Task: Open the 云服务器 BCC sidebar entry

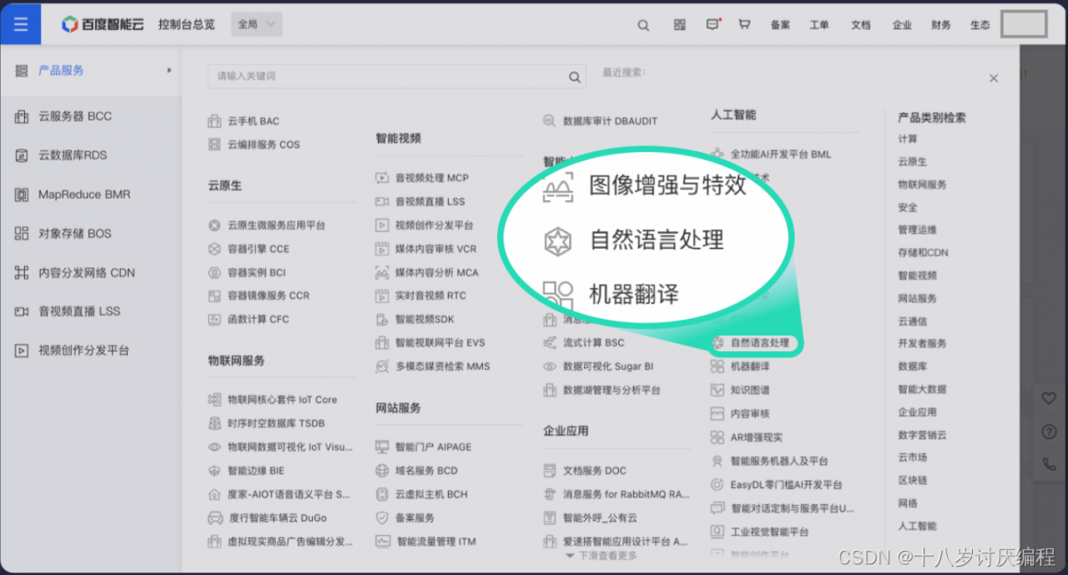Action: click(x=73, y=116)
